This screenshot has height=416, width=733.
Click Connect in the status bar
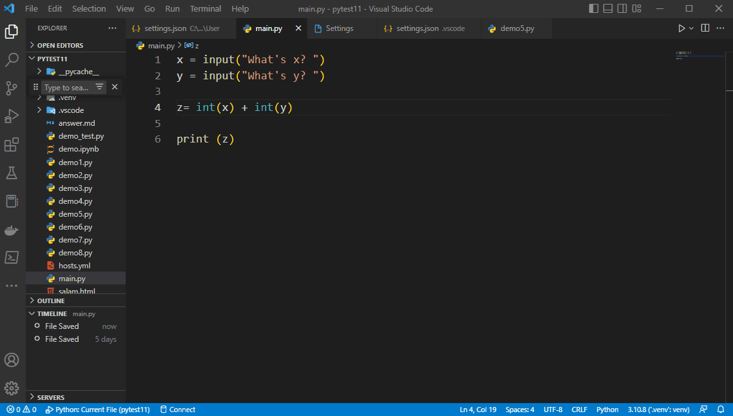pyautogui.click(x=177, y=409)
